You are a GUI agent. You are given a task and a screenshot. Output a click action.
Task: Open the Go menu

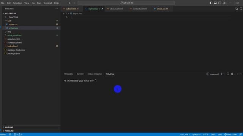point(33,3)
